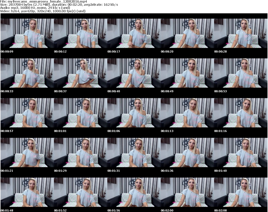The height and width of the screenshot is (212, 268).
Task: Click the timestamp label 00:01:40
Action: click(x=220, y=171)
